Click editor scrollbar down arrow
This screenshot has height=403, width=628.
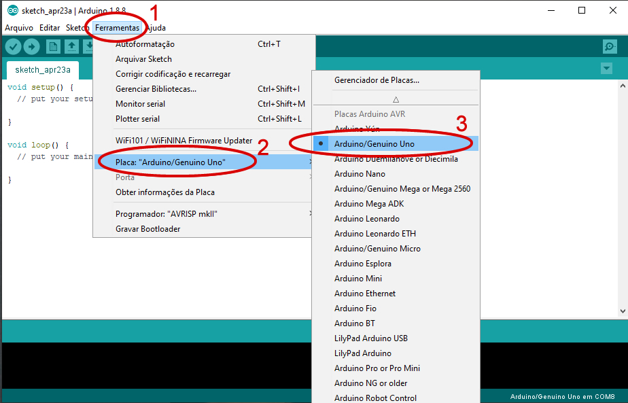pyautogui.click(x=623, y=311)
